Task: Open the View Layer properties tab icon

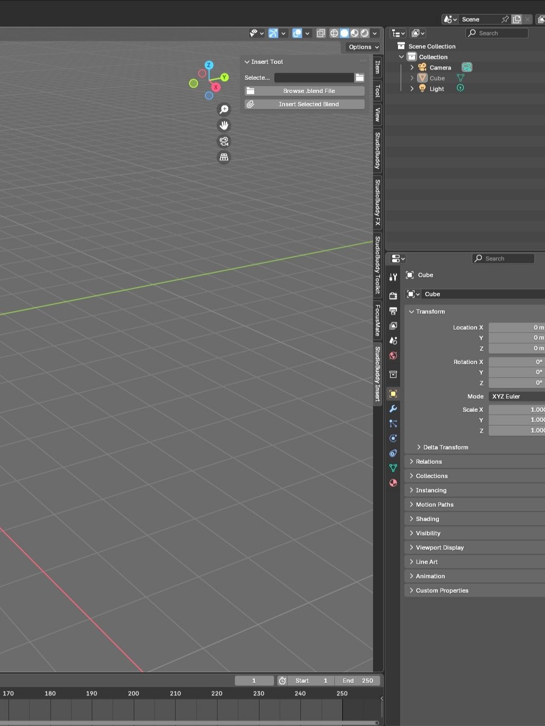Action: [393, 326]
